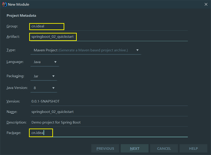This screenshot has height=155, width=211.
Task: Click the Group input field
Action: pyautogui.click(x=109, y=26)
